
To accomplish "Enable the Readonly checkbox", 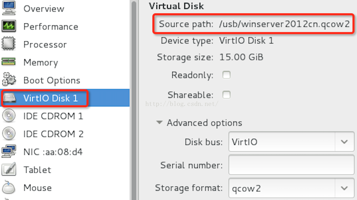I will click(226, 75).
